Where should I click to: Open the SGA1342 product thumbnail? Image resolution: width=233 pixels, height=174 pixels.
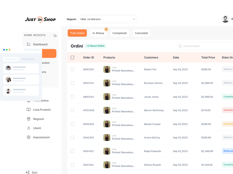point(107,165)
